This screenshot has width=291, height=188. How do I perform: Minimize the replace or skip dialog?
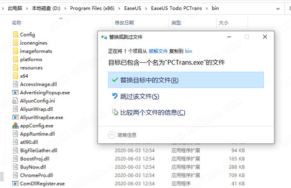[229, 37]
